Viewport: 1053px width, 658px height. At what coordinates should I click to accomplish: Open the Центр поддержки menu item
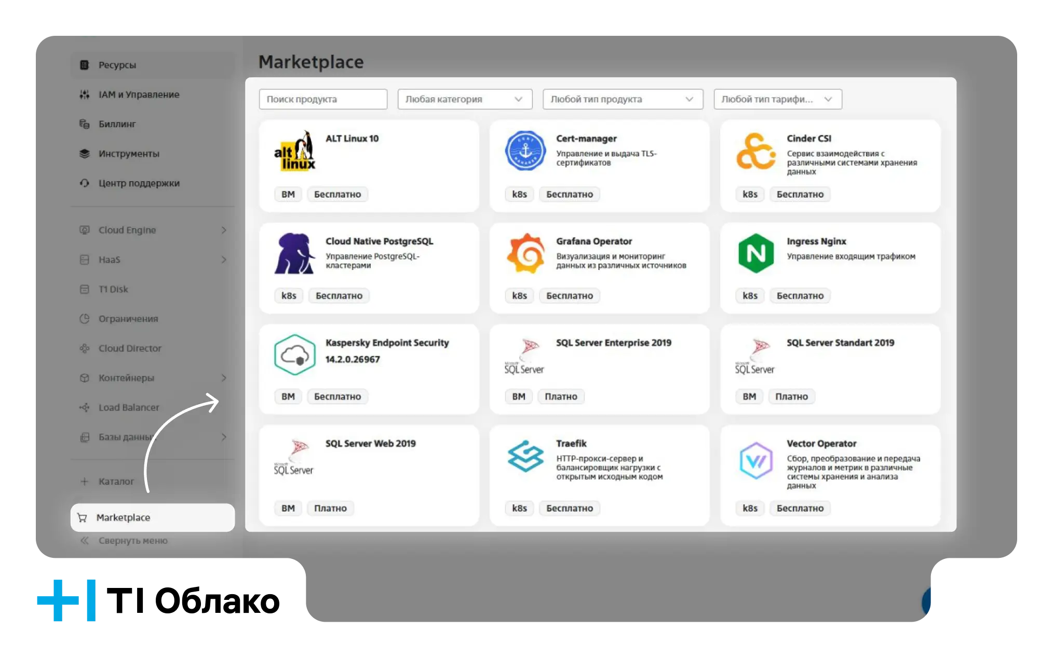click(152, 183)
